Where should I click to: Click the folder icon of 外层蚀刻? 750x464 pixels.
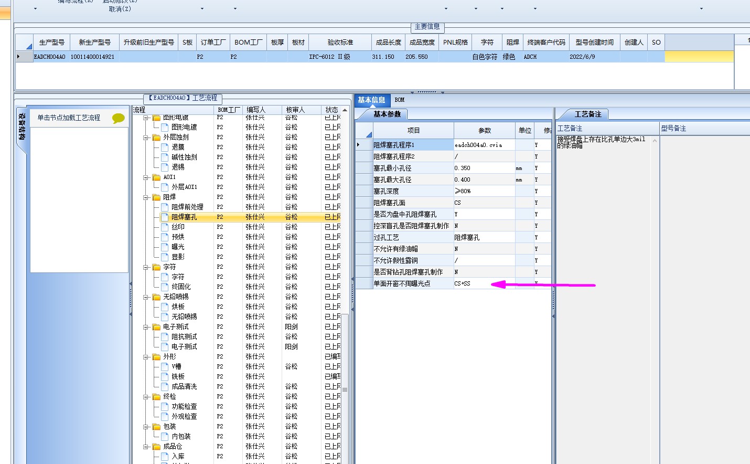pyautogui.click(x=156, y=138)
